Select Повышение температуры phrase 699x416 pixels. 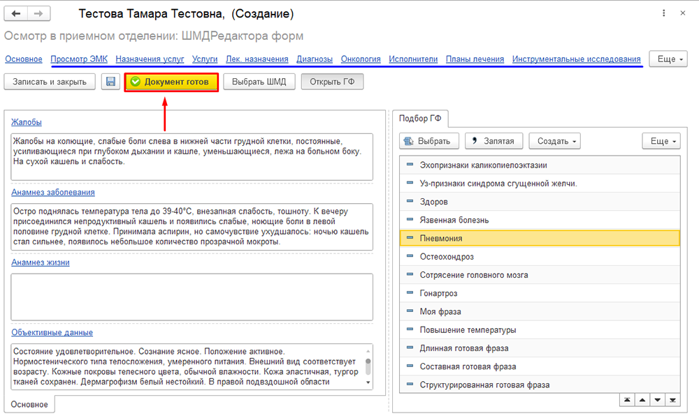(540, 329)
